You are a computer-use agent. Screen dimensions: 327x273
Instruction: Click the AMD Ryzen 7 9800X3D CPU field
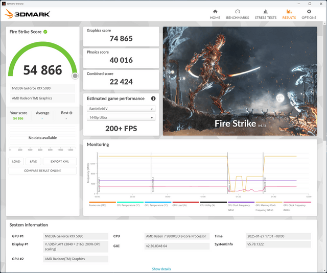click(177, 236)
